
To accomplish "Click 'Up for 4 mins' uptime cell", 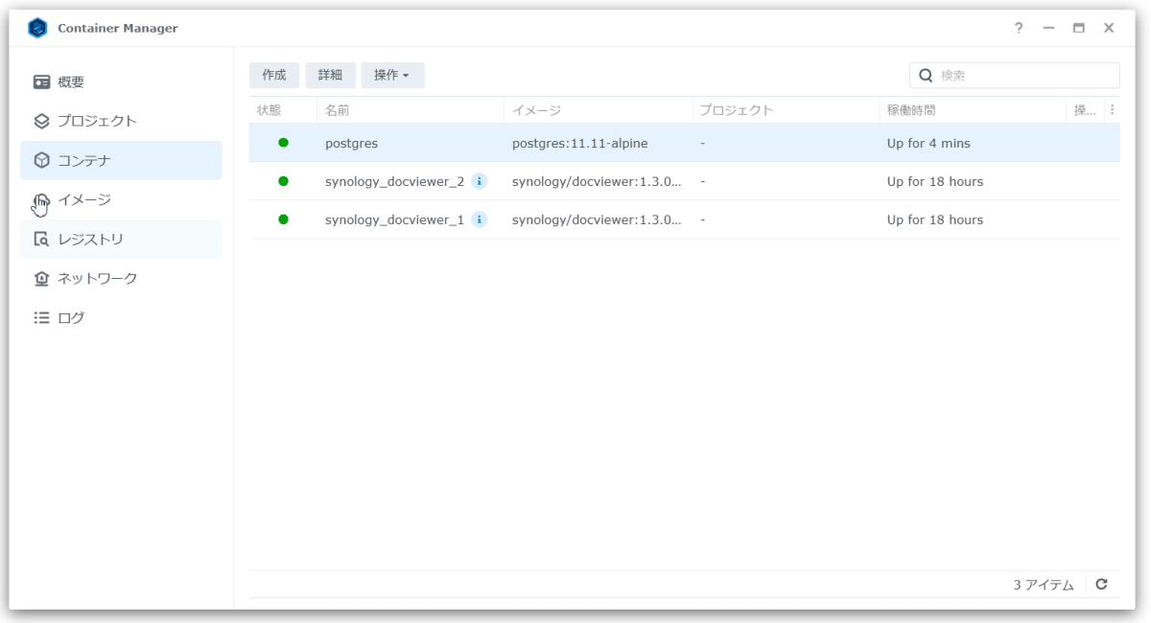I will 928,143.
